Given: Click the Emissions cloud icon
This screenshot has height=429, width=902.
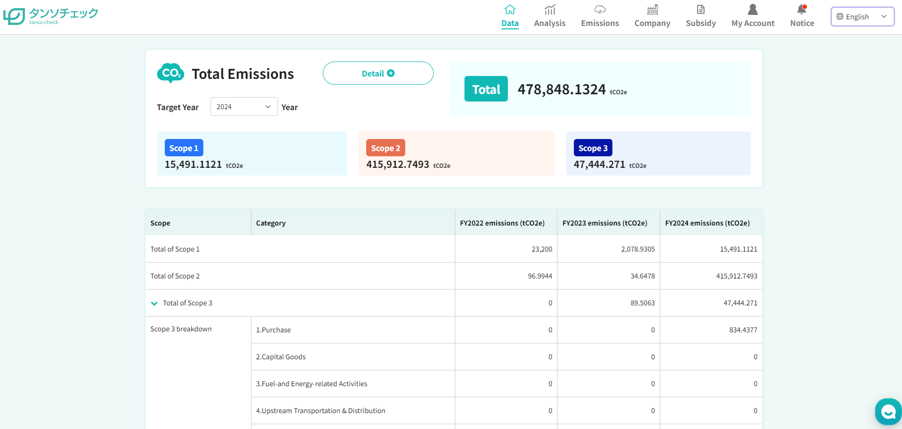Looking at the screenshot, I should pos(599,10).
